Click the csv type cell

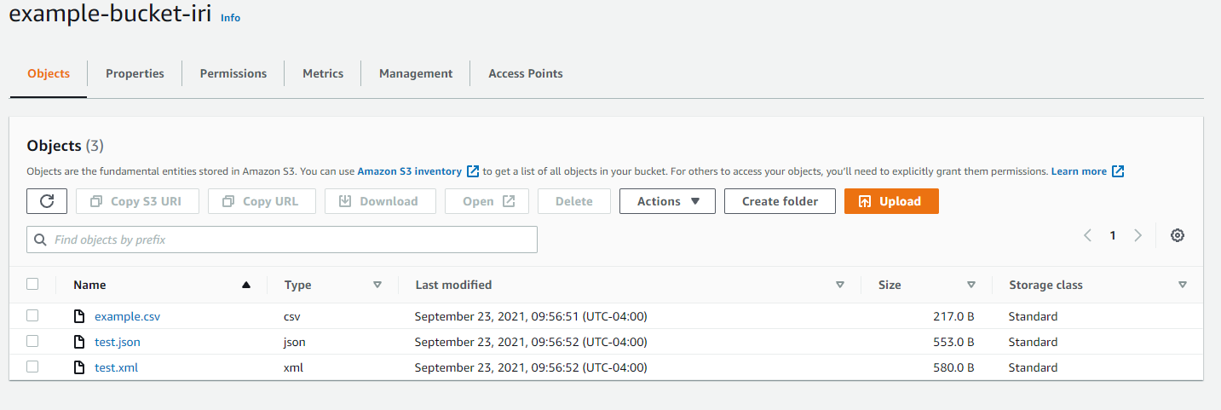point(292,316)
